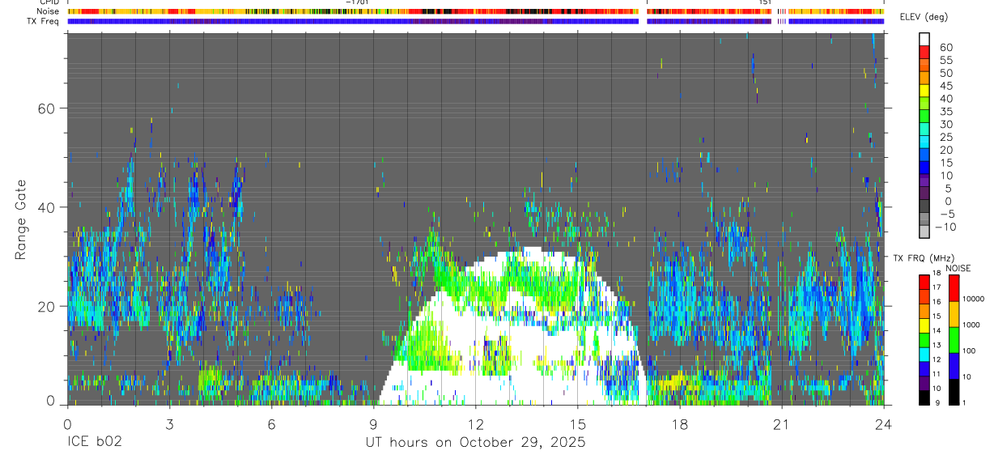Image resolution: width=994 pixels, height=459 pixels.
Task: Select the yellow segment of the NOISE color bar
Action: [x=954, y=314]
